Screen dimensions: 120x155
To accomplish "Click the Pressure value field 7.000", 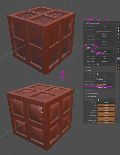I will tap(105, 51).
